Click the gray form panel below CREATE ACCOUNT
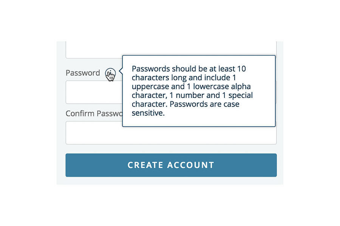Viewport: 340px width, 226px height. coord(170,180)
